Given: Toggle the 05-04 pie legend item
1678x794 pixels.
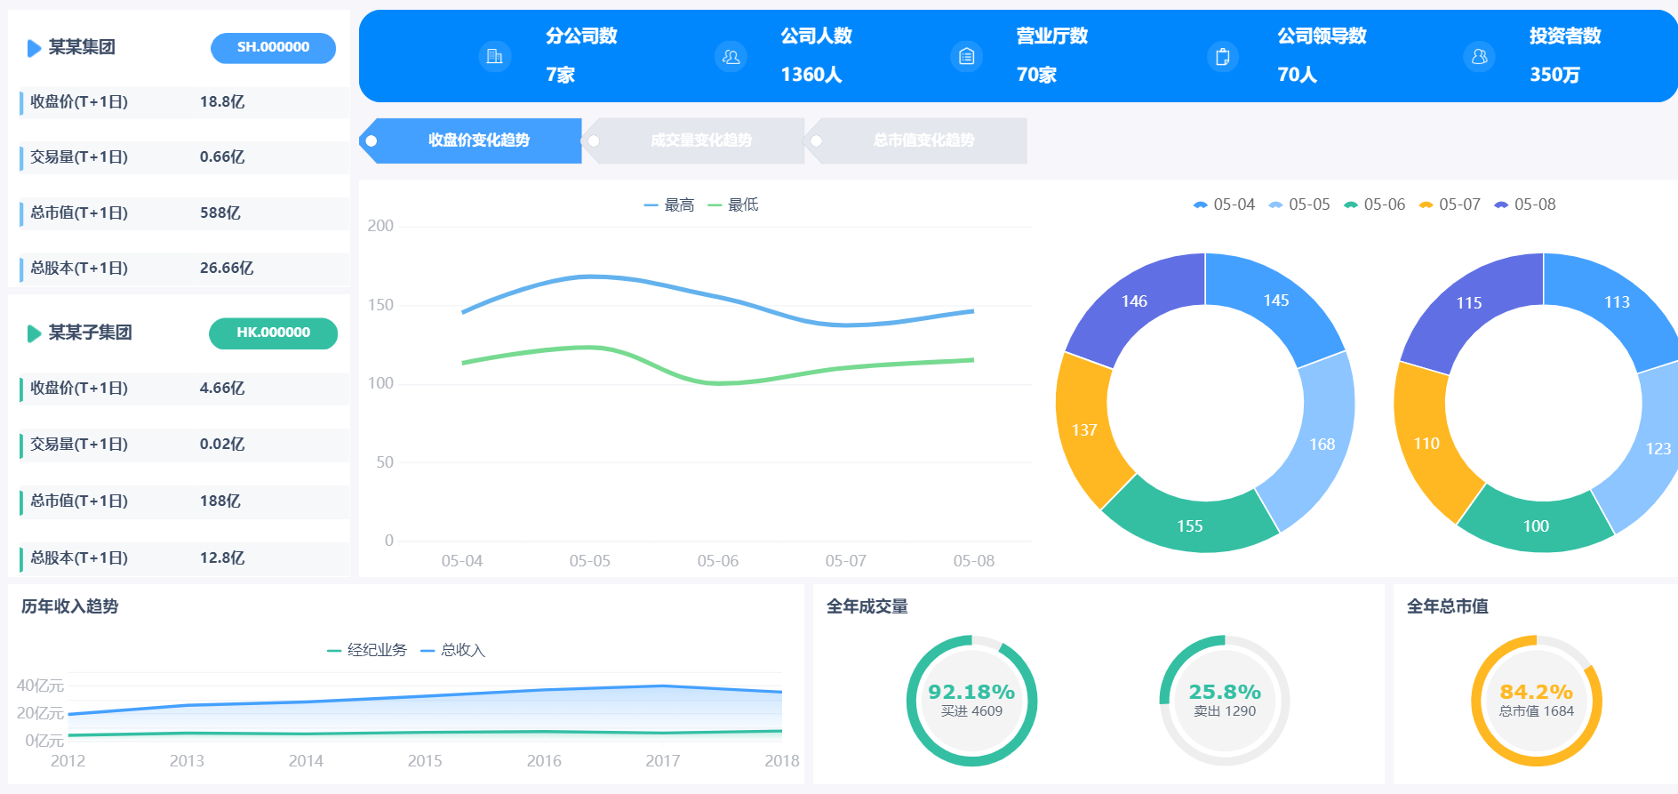Looking at the screenshot, I should pos(1224,205).
